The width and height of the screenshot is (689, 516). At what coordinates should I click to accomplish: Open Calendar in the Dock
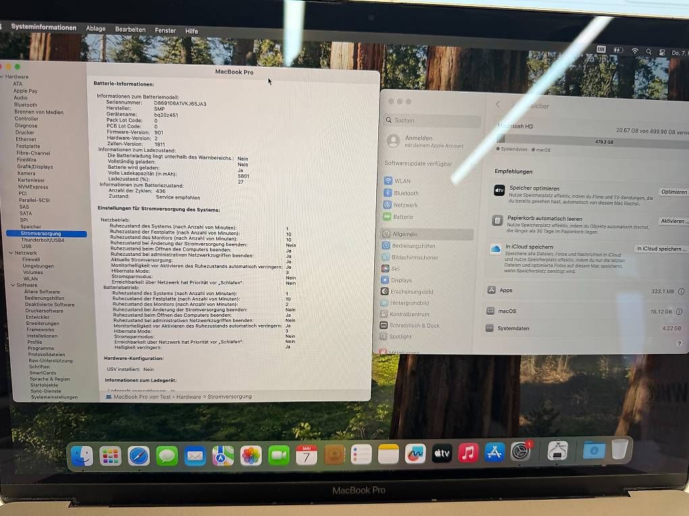(x=307, y=455)
